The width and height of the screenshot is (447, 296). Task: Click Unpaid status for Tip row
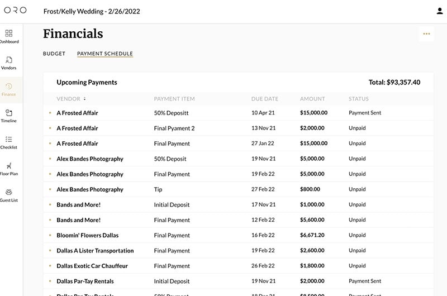357,189
